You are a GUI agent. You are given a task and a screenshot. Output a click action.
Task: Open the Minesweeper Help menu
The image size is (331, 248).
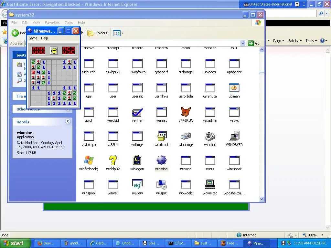(45, 38)
